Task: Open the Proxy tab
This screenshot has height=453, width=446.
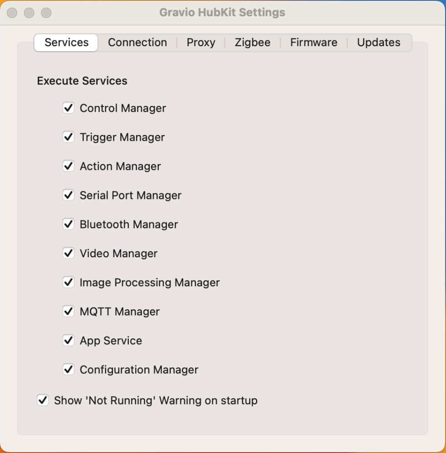Action: click(201, 43)
